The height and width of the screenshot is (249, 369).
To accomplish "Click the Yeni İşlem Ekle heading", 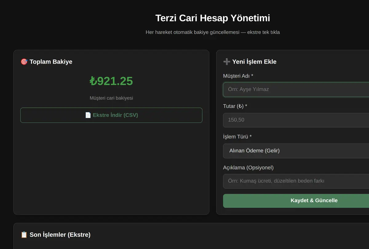I will click(254, 62).
